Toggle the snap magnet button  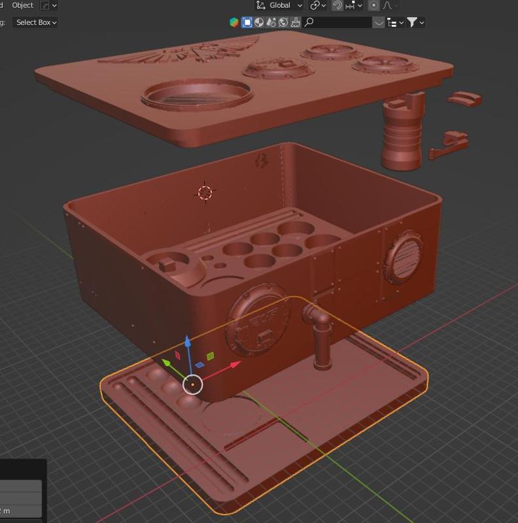(x=337, y=5)
